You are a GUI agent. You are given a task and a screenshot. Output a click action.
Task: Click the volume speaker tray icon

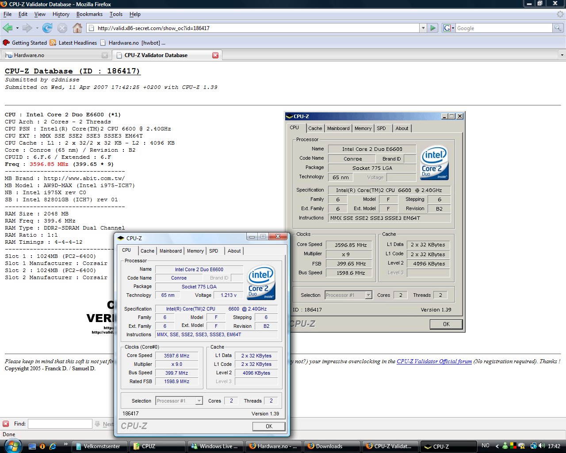click(542, 446)
